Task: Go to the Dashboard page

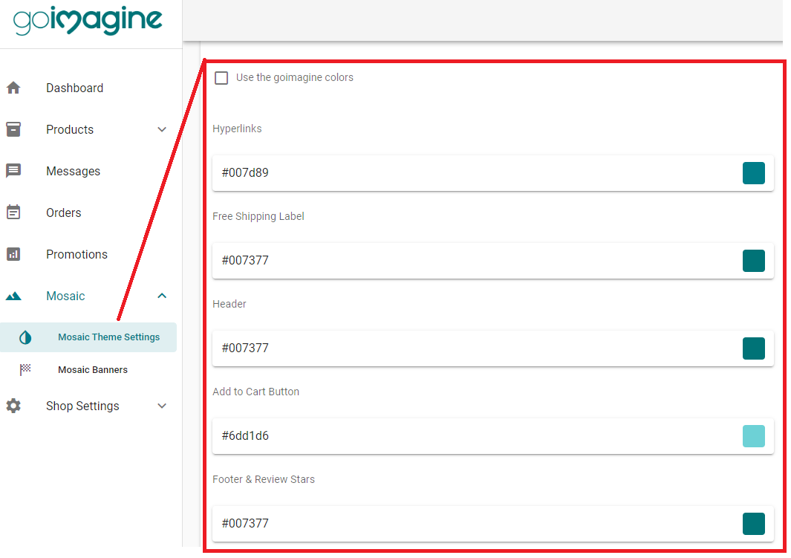Action: click(74, 88)
